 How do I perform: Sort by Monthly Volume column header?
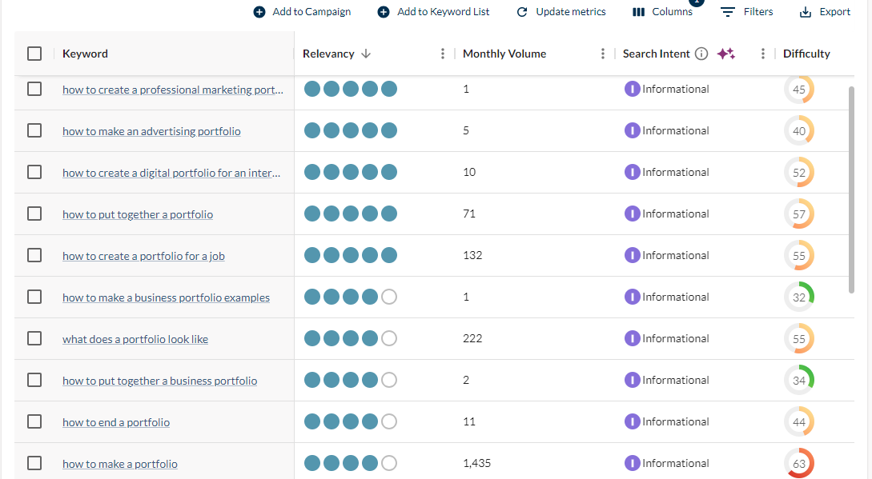click(x=504, y=54)
